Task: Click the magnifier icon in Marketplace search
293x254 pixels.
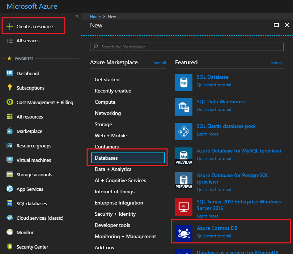Action: (x=95, y=47)
